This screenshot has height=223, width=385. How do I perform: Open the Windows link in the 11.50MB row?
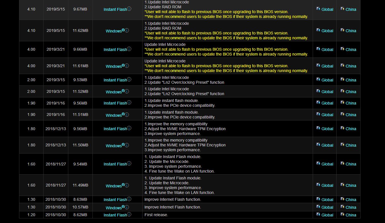(x=115, y=146)
